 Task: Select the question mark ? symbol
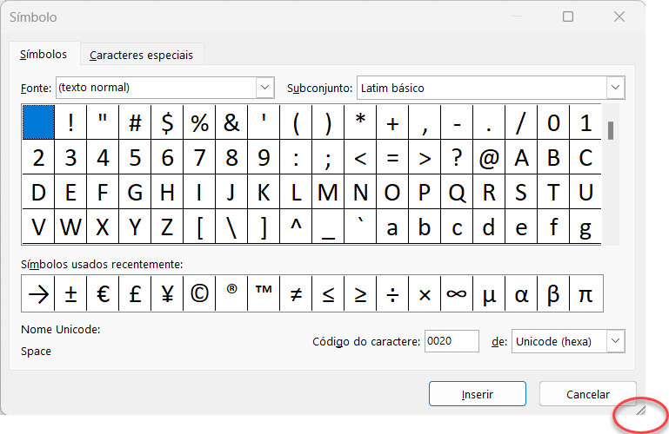pyautogui.click(x=457, y=157)
